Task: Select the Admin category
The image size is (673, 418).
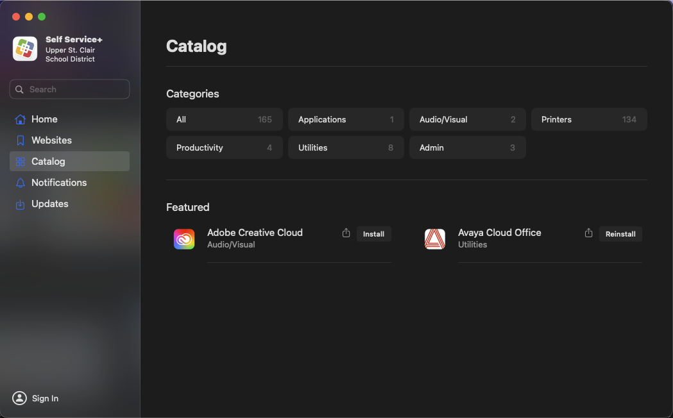Action: pyautogui.click(x=467, y=147)
